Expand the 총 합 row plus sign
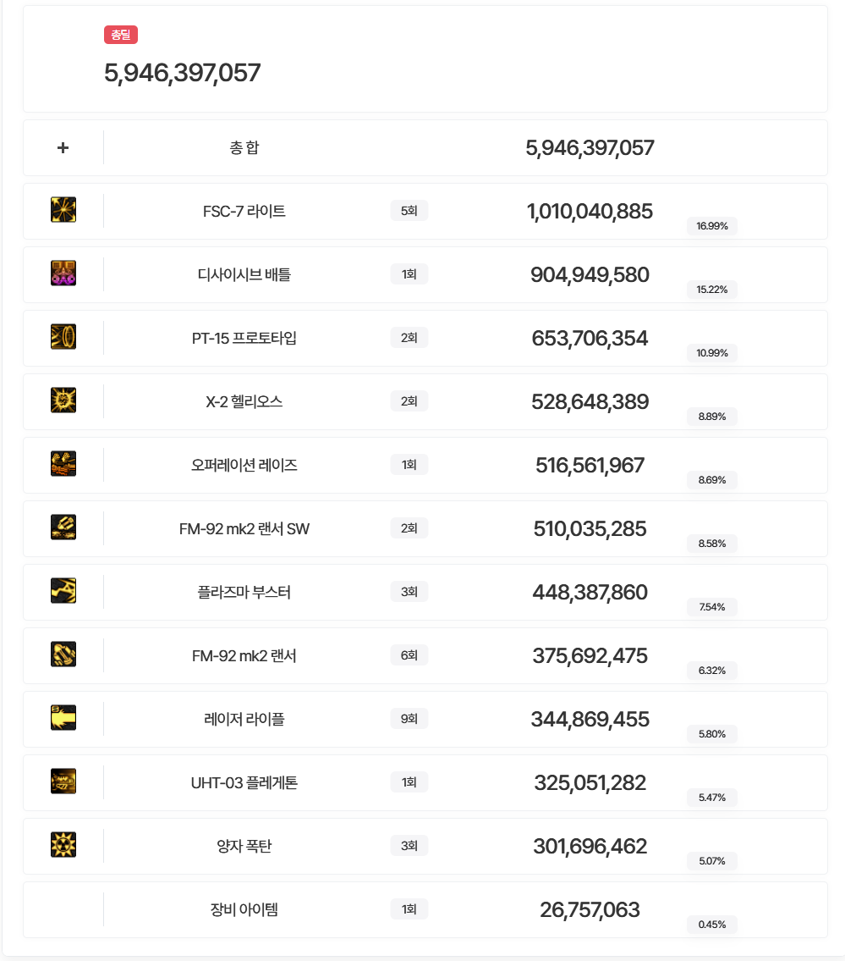 (x=63, y=148)
